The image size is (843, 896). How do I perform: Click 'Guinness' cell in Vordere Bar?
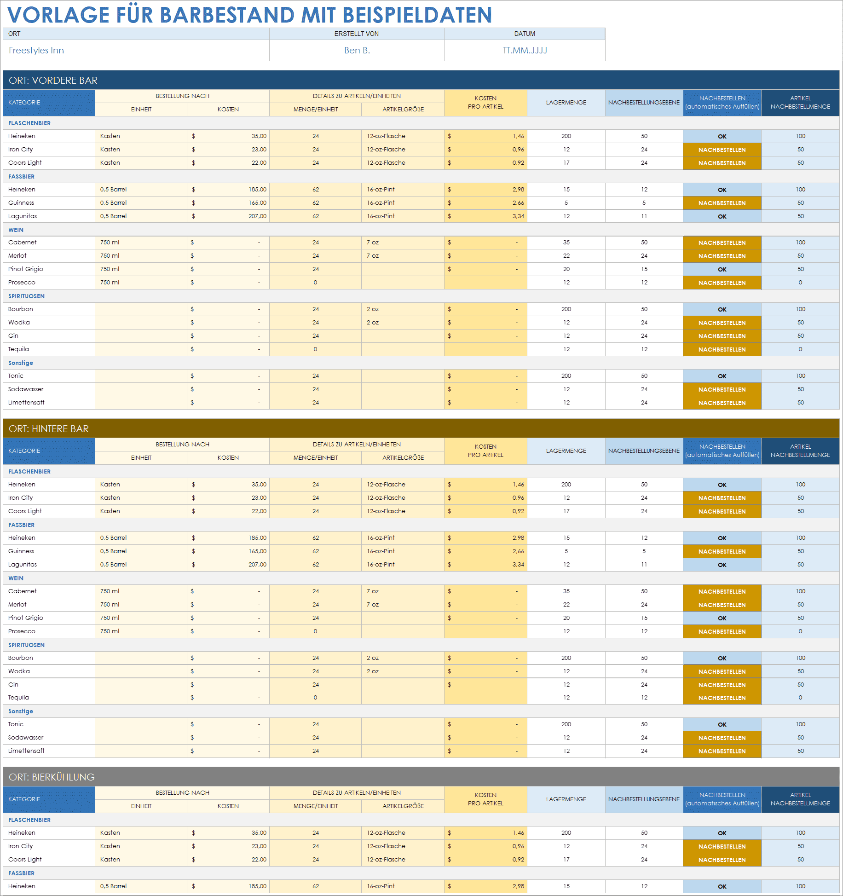coord(49,202)
